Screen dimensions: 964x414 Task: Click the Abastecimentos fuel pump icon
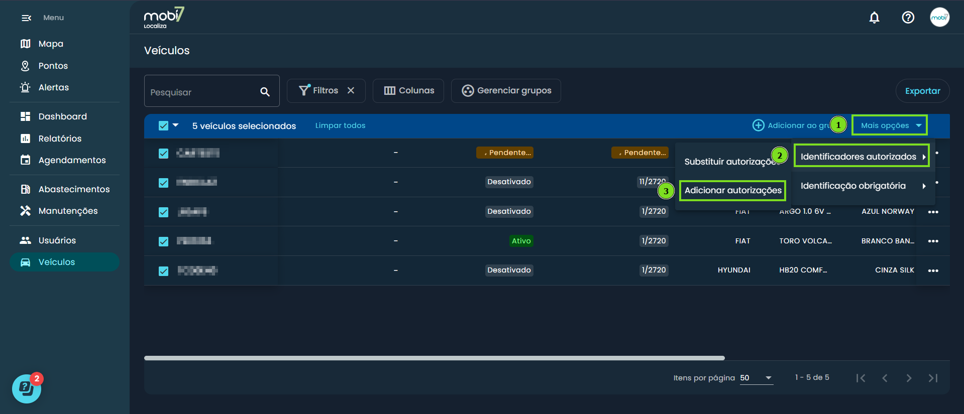click(x=25, y=189)
